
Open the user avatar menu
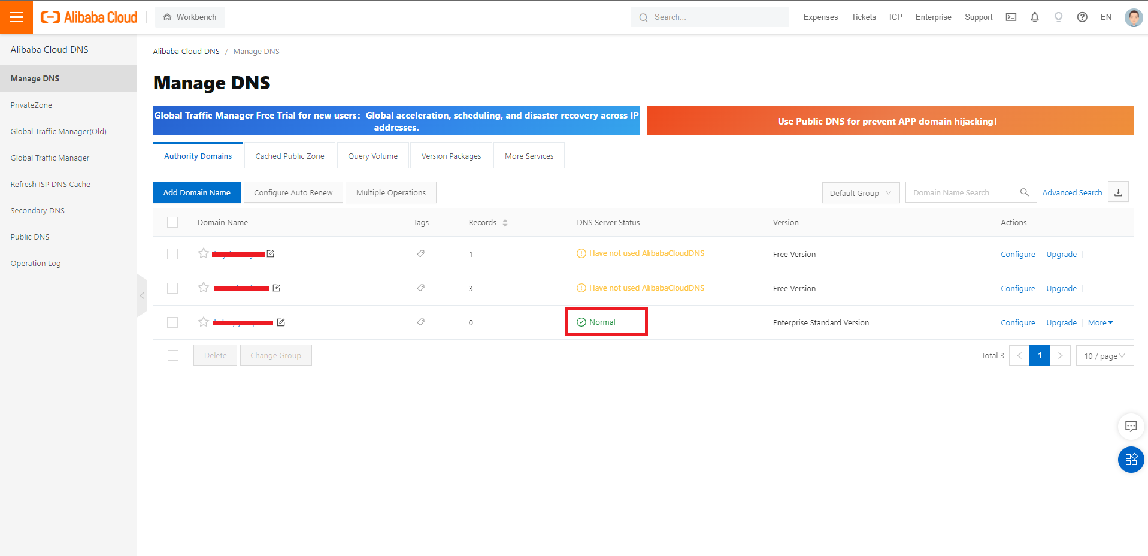pos(1133,17)
